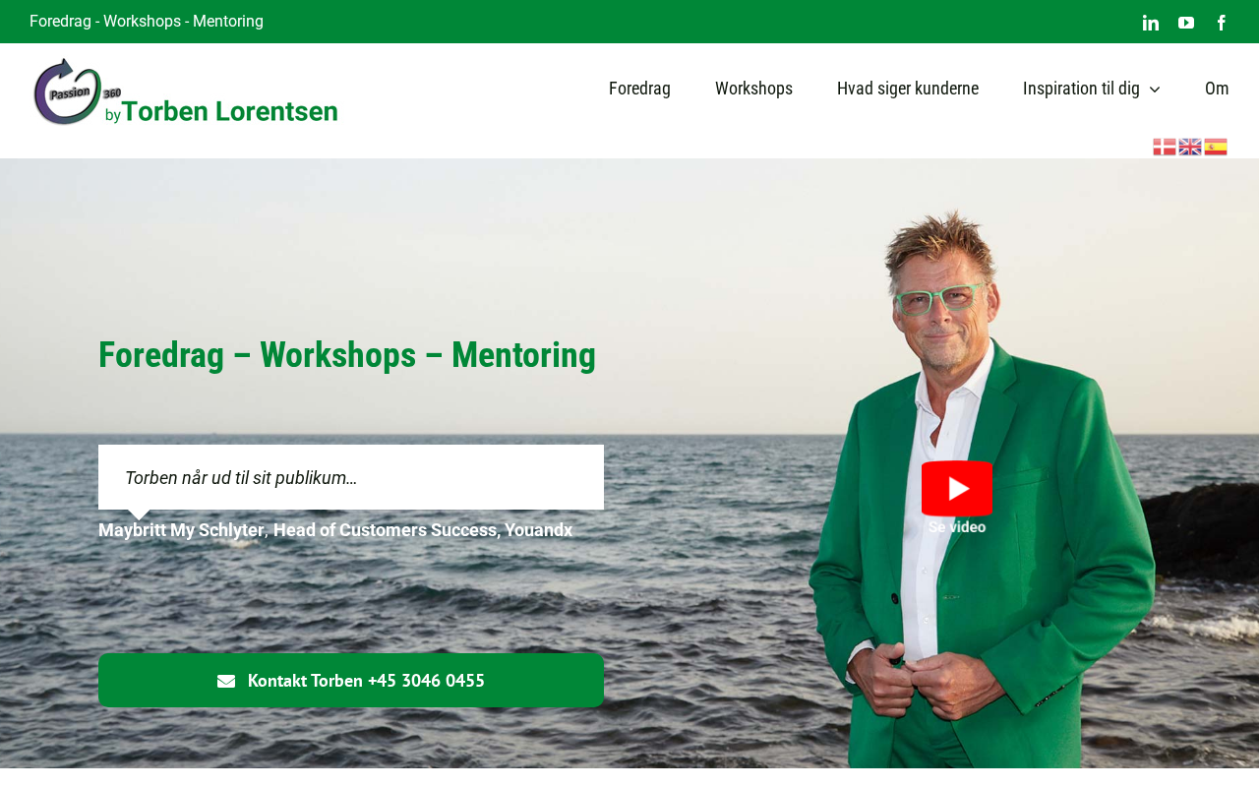
Task: Switch language using the Spanish flag
Action: 1216,147
